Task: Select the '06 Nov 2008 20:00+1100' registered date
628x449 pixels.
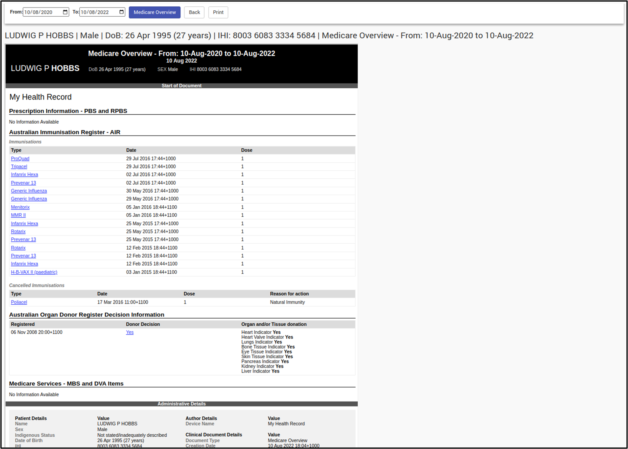Action: click(x=36, y=332)
